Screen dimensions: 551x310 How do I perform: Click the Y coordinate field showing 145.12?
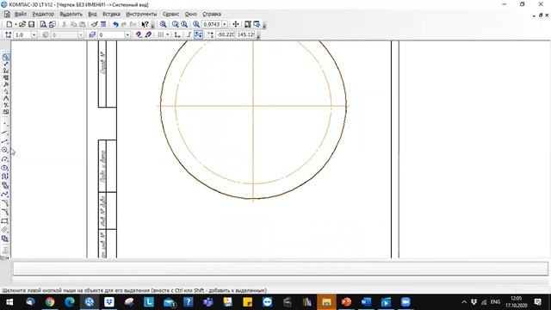245,34
